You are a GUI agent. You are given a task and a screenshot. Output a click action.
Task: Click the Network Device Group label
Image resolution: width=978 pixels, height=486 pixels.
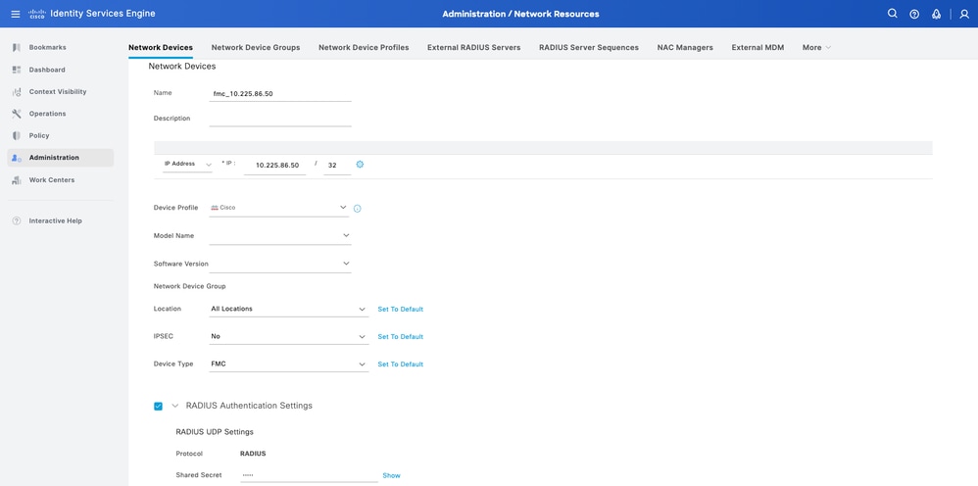pyautogui.click(x=189, y=286)
